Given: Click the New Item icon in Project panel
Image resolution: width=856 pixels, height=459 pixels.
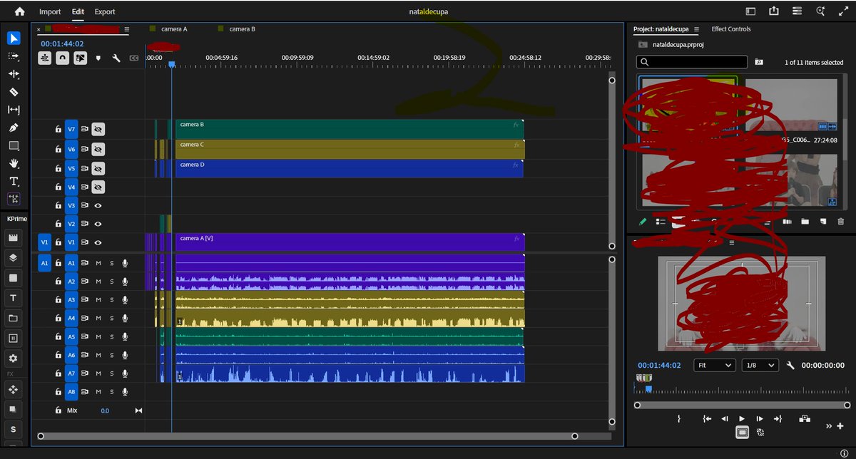Looking at the screenshot, I should (822, 222).
